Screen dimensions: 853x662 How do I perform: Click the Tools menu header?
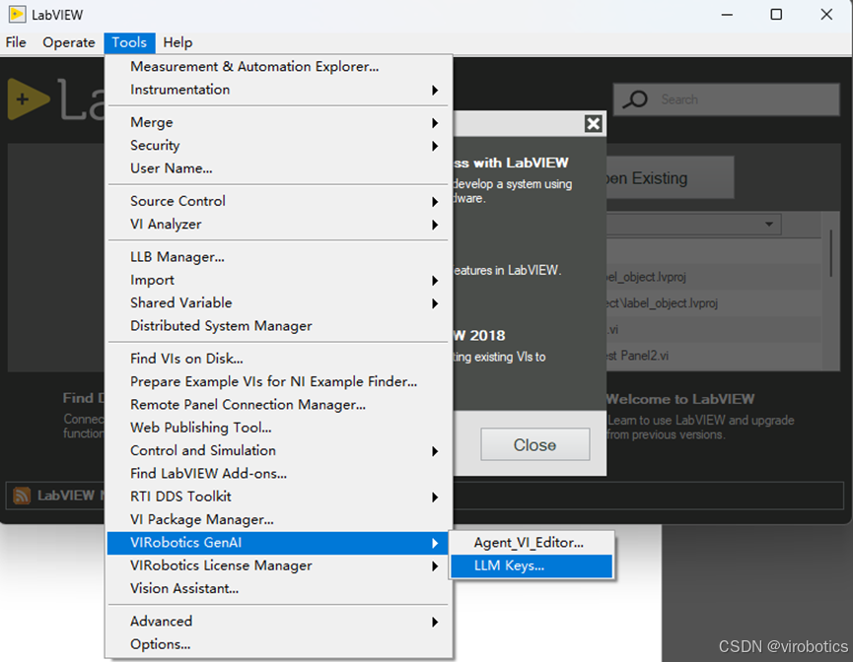129,42
